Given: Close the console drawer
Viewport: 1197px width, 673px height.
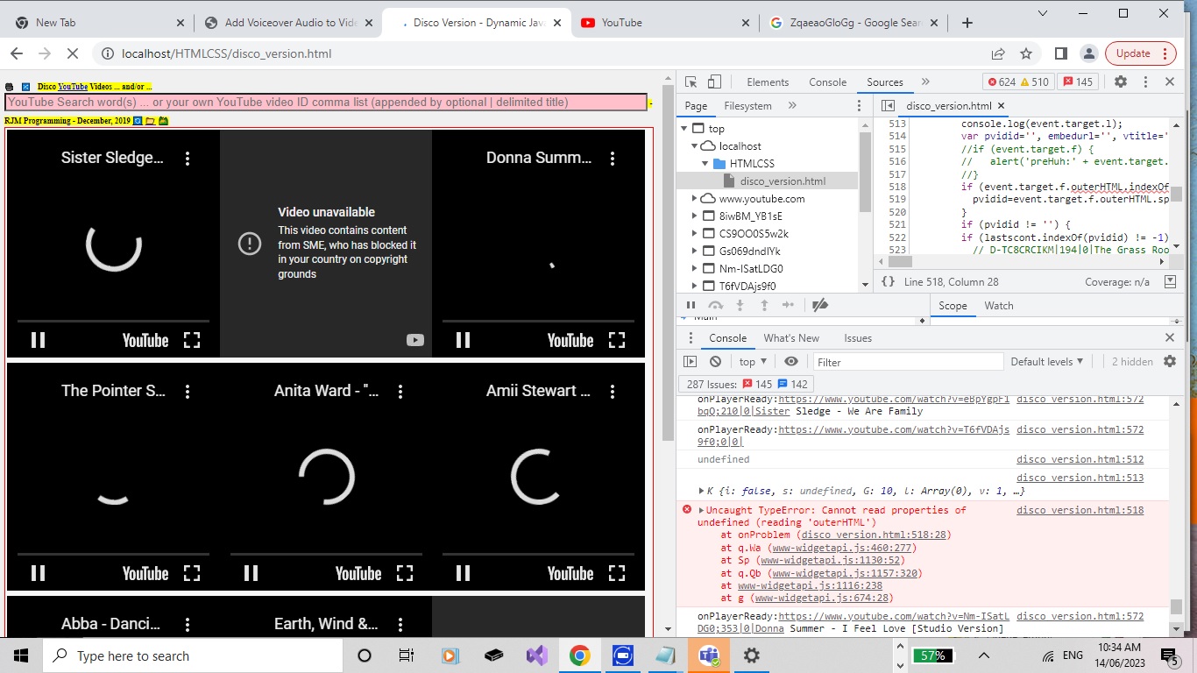Looking at the screenshot, I should click(1170, 338).
